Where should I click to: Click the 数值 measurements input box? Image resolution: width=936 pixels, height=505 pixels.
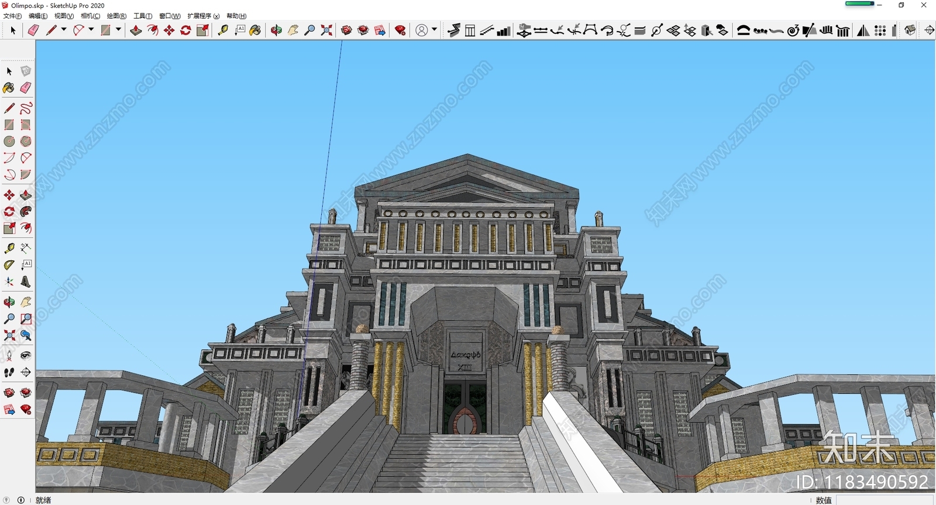tap(885, 500)
